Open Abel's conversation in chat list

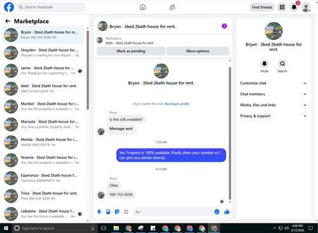tap(43, 88)
